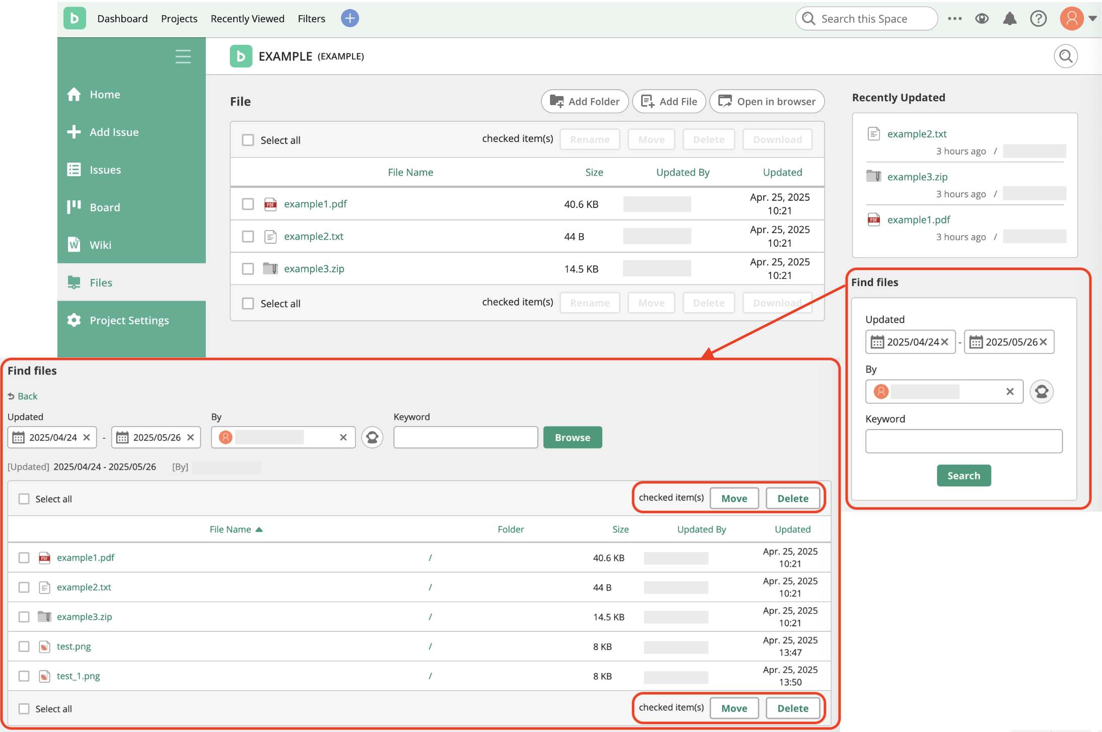Check example1.pdf in search results

click(x=24, y=557)
